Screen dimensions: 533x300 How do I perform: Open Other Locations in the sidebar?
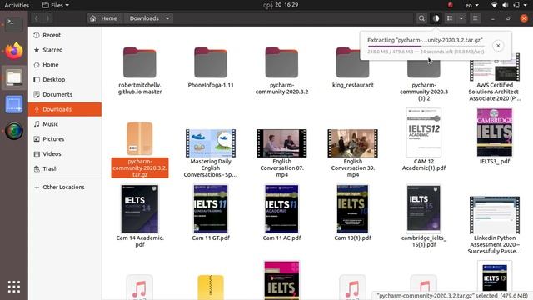pos(65,187)
